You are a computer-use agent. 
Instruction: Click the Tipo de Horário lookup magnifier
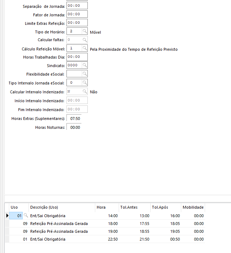coord(85,32)
